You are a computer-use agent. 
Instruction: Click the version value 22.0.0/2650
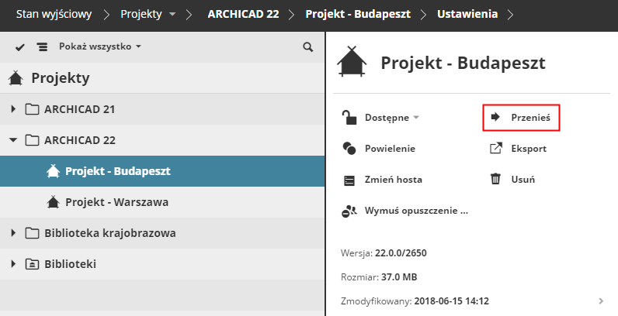[x=401, y=252]
